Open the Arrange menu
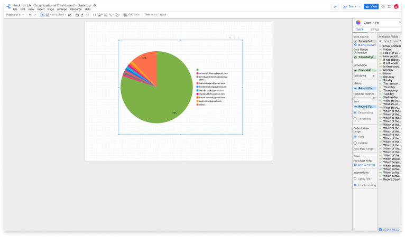 pos(62,9)
